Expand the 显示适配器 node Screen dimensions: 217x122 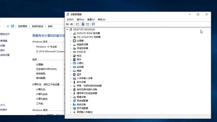[x=71, y=108]
